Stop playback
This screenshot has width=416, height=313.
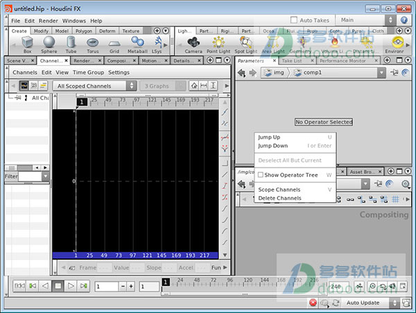point(58,286)
